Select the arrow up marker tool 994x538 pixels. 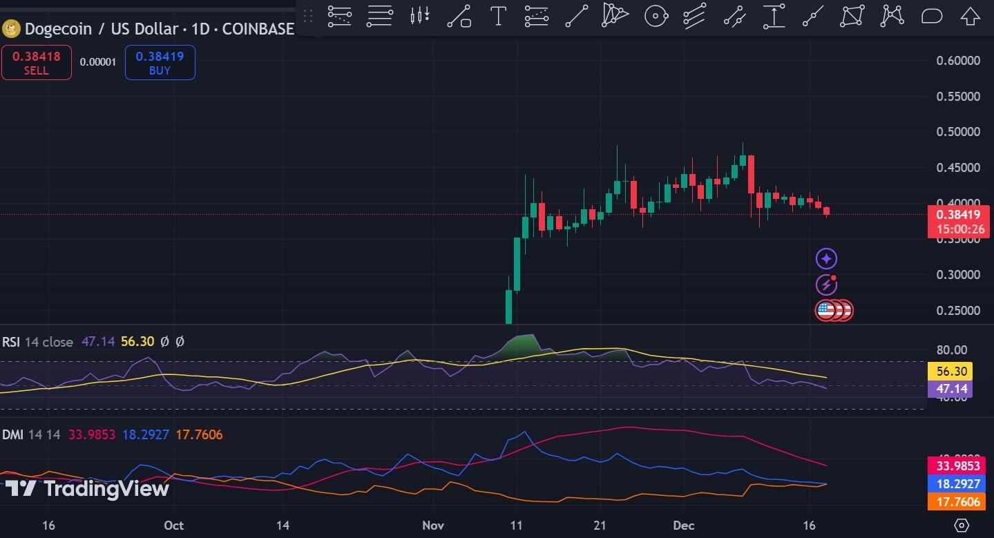pyautogui.click(x=971, y=15)
